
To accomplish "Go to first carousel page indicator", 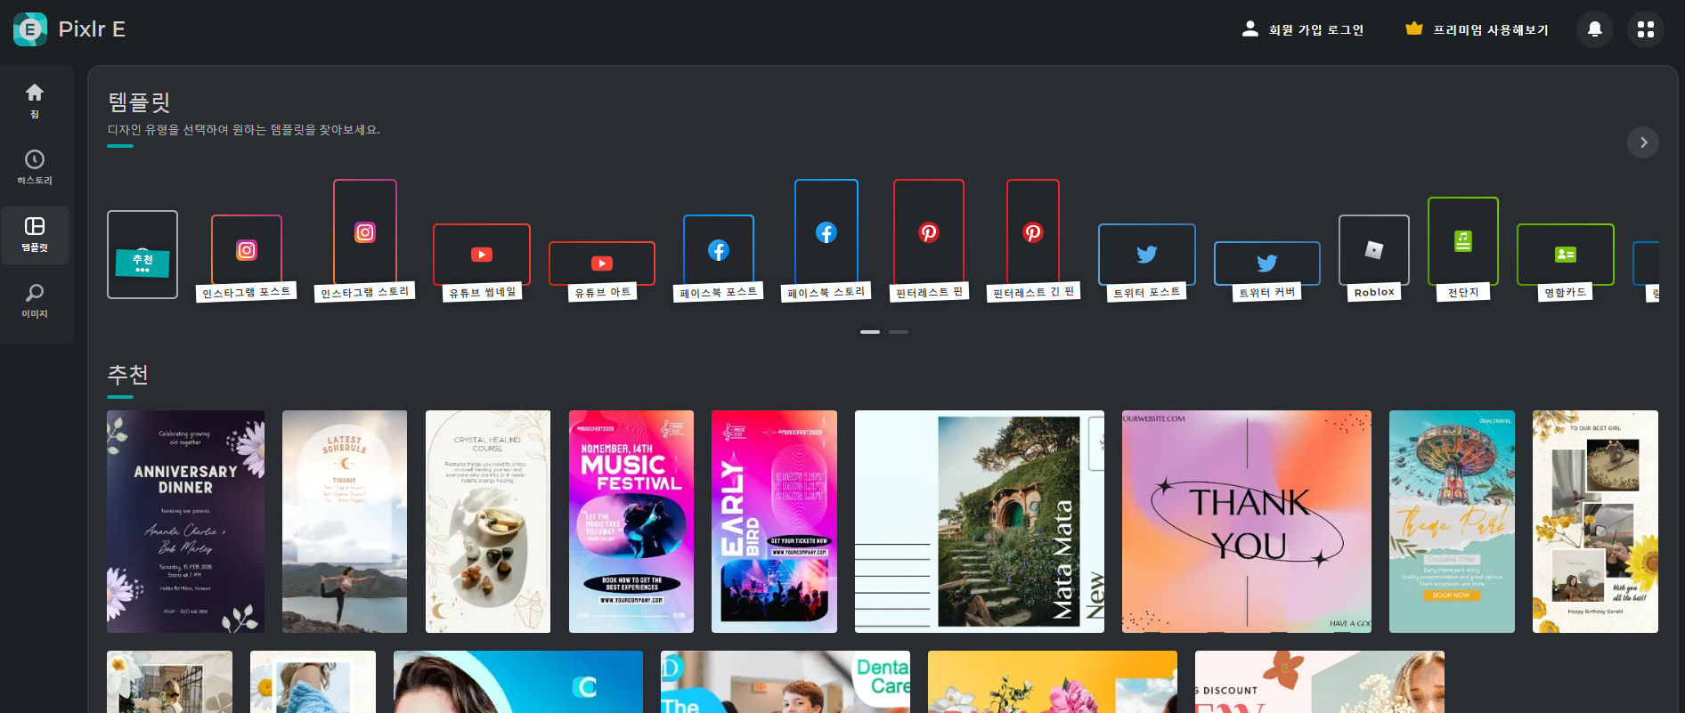I will pos(870,332).
